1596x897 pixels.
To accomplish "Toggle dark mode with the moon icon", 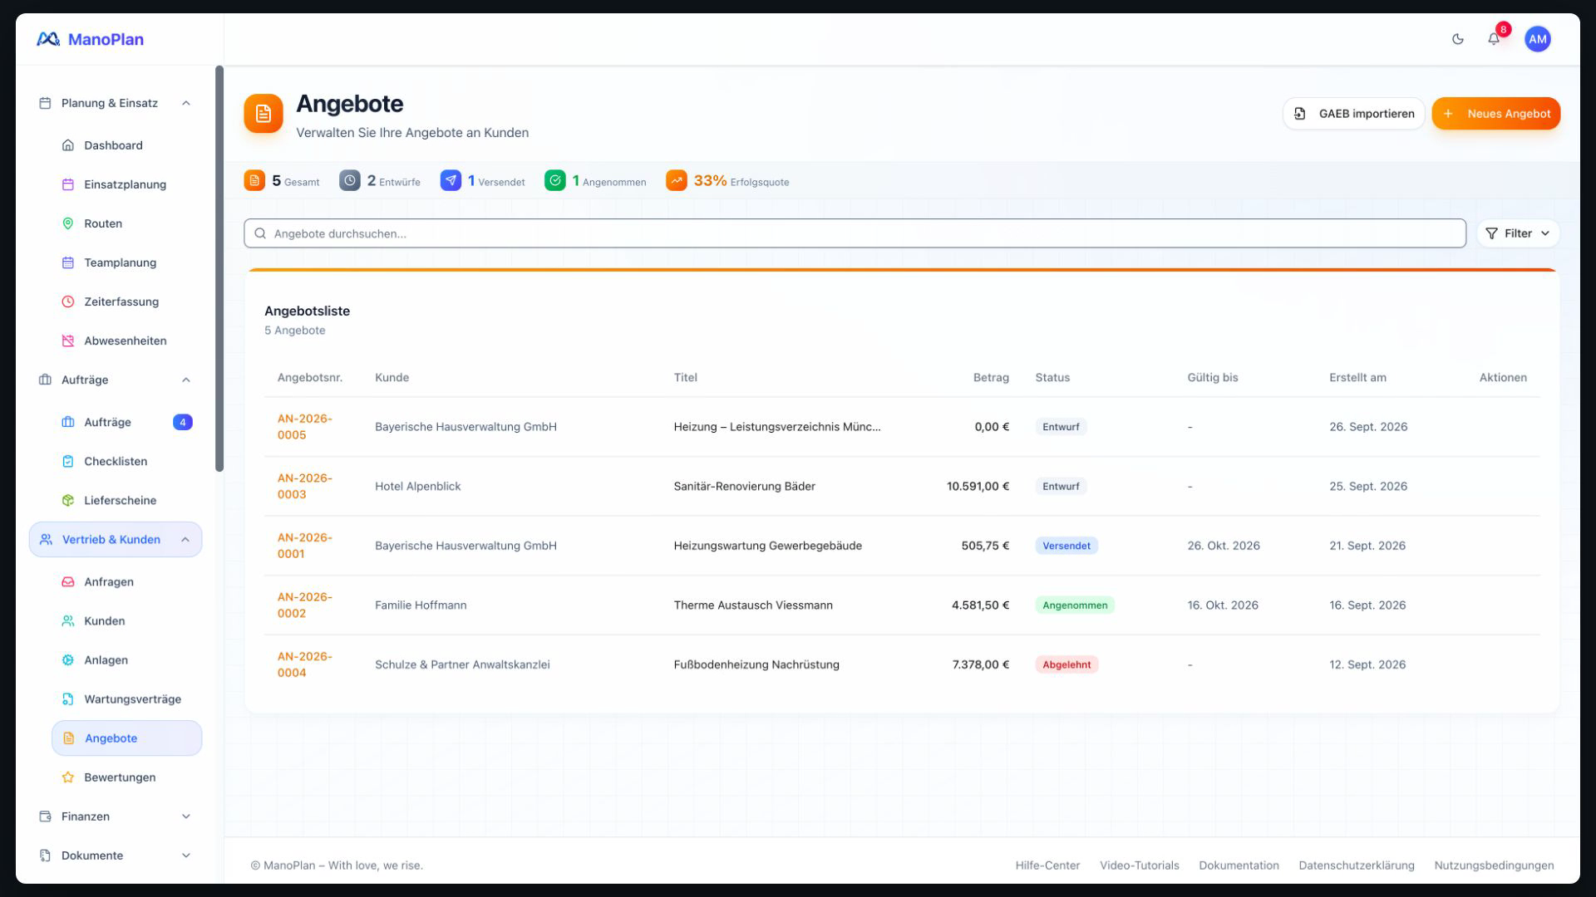I will pos(1457,39).
